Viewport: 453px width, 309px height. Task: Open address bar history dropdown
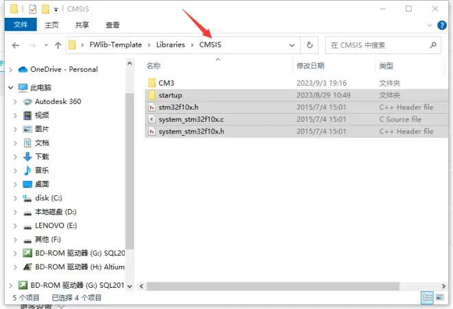(292, 45)
